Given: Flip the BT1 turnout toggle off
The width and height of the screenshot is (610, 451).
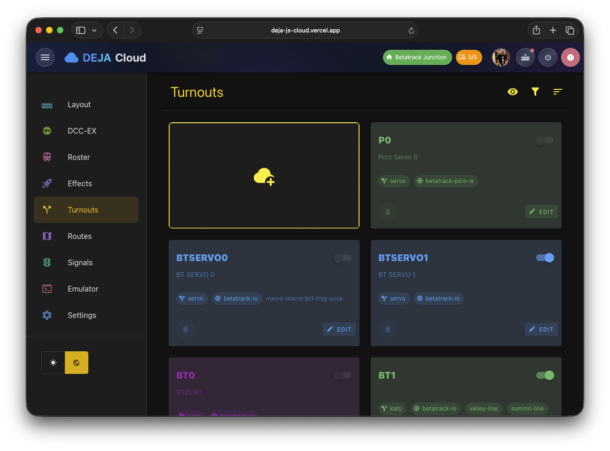Looking at the screenshot, I should (x=545, y=375).
